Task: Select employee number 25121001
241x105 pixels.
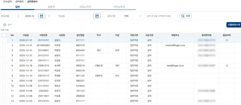Action: click(x=43, y=70)
